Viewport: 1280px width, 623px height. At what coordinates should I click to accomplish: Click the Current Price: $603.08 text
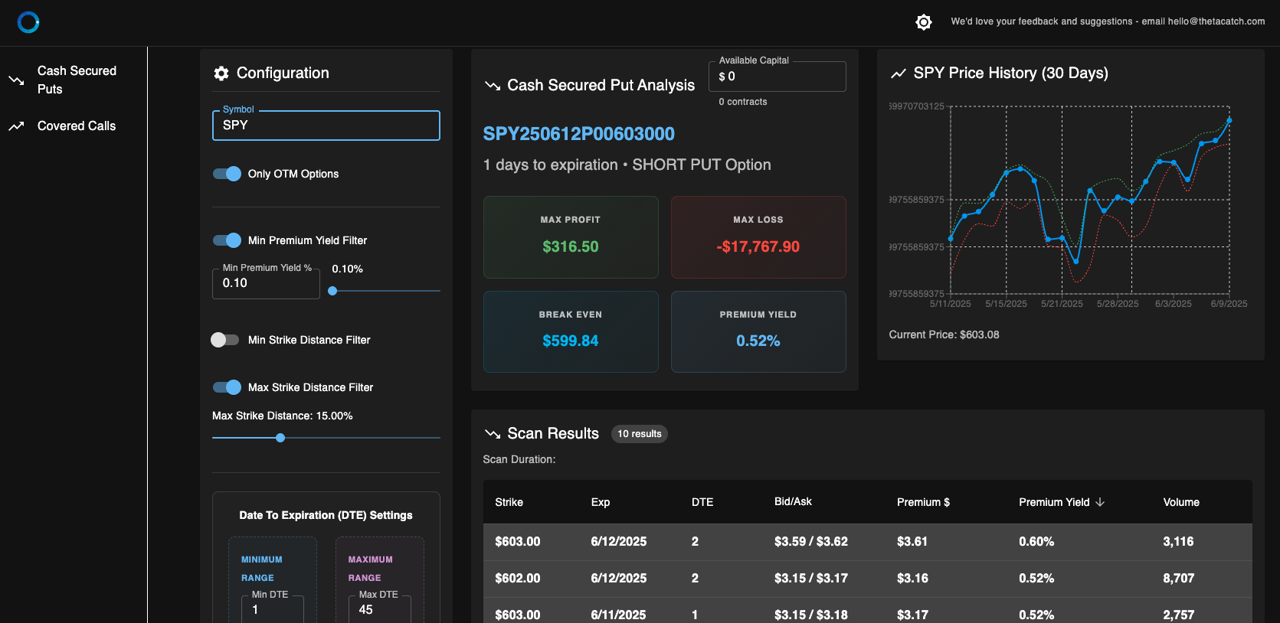click(x=944, y=334)
